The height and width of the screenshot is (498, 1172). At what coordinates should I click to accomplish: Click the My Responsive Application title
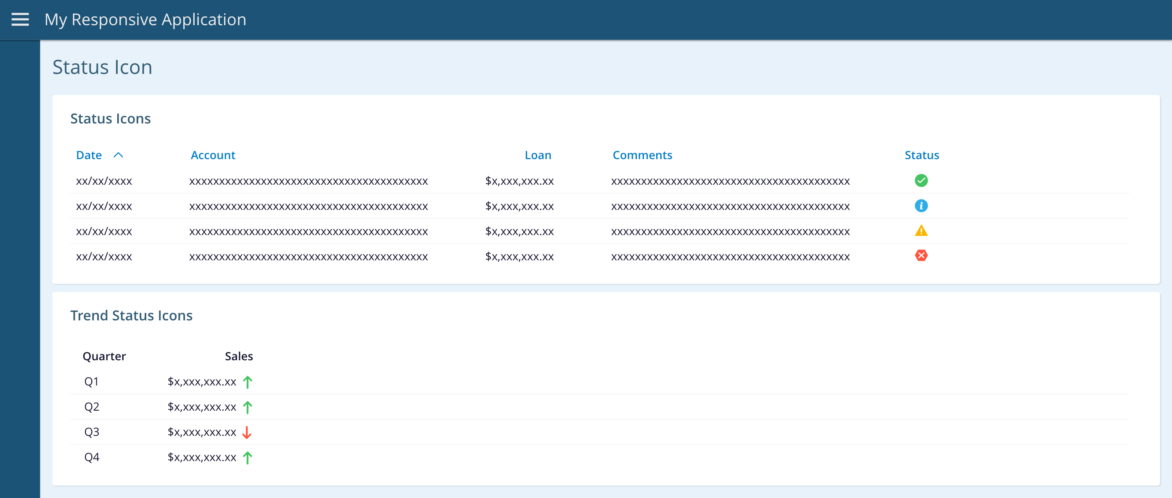145,20
